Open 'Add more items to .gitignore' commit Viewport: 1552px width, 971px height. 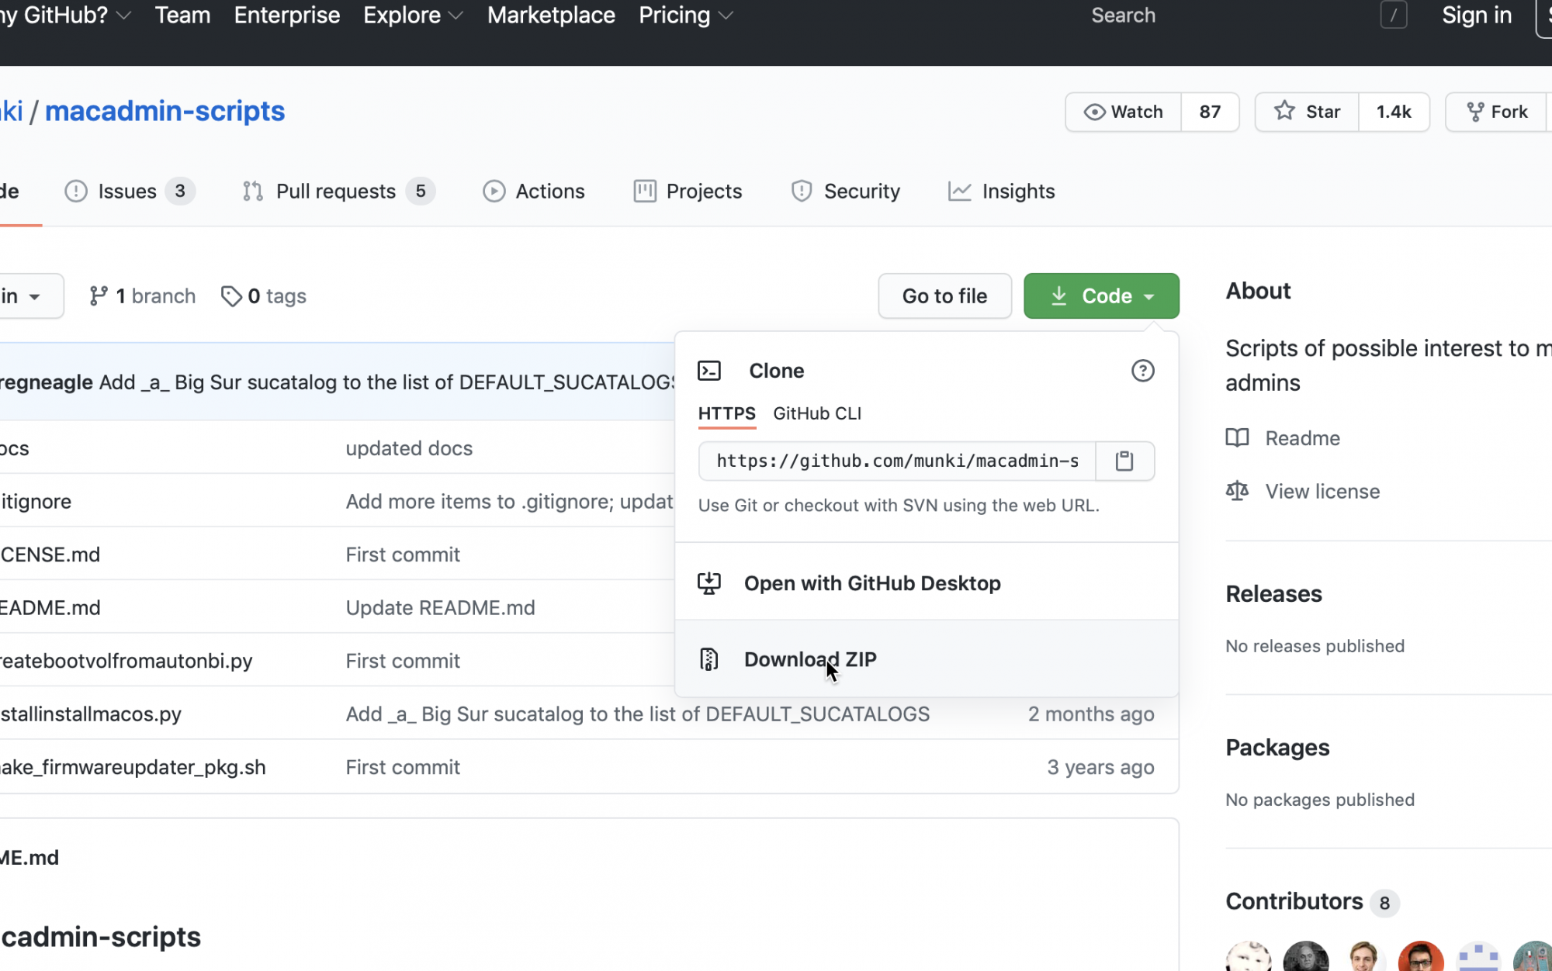pyautogui.click(x=510, y=501)
